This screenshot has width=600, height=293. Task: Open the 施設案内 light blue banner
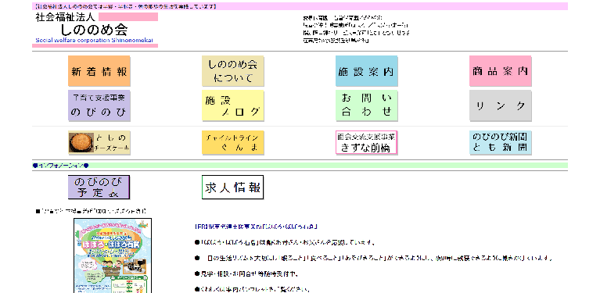click(x=367, y=71)
